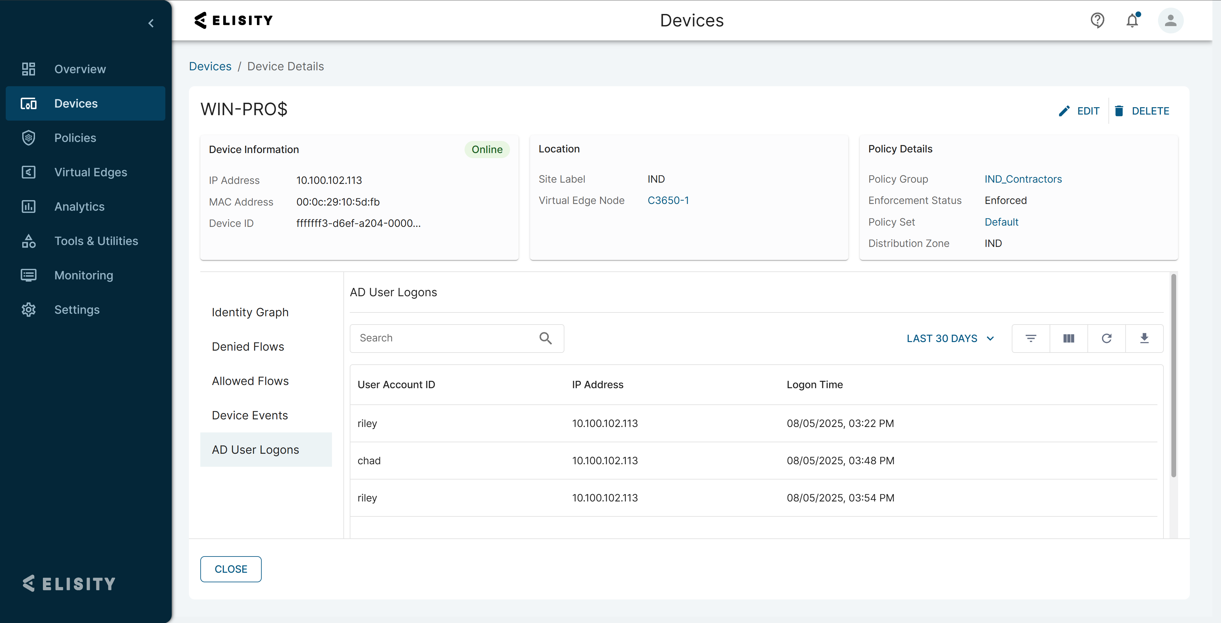Open the Monitoring sidebar icon

[x=28, y=275]
